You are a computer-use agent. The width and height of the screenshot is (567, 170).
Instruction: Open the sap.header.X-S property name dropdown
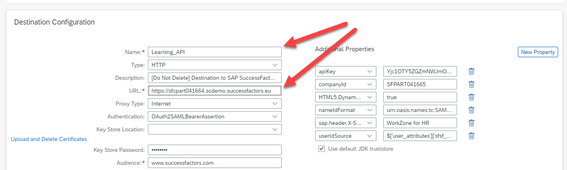pos(370,123)
